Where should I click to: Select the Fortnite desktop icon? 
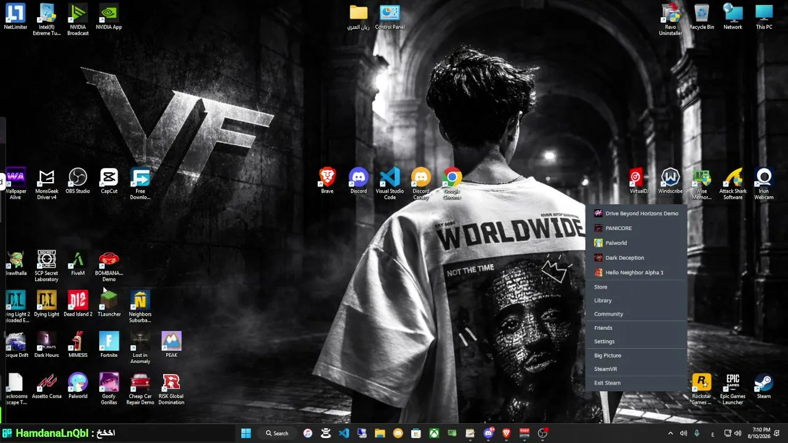click(109, 345)
